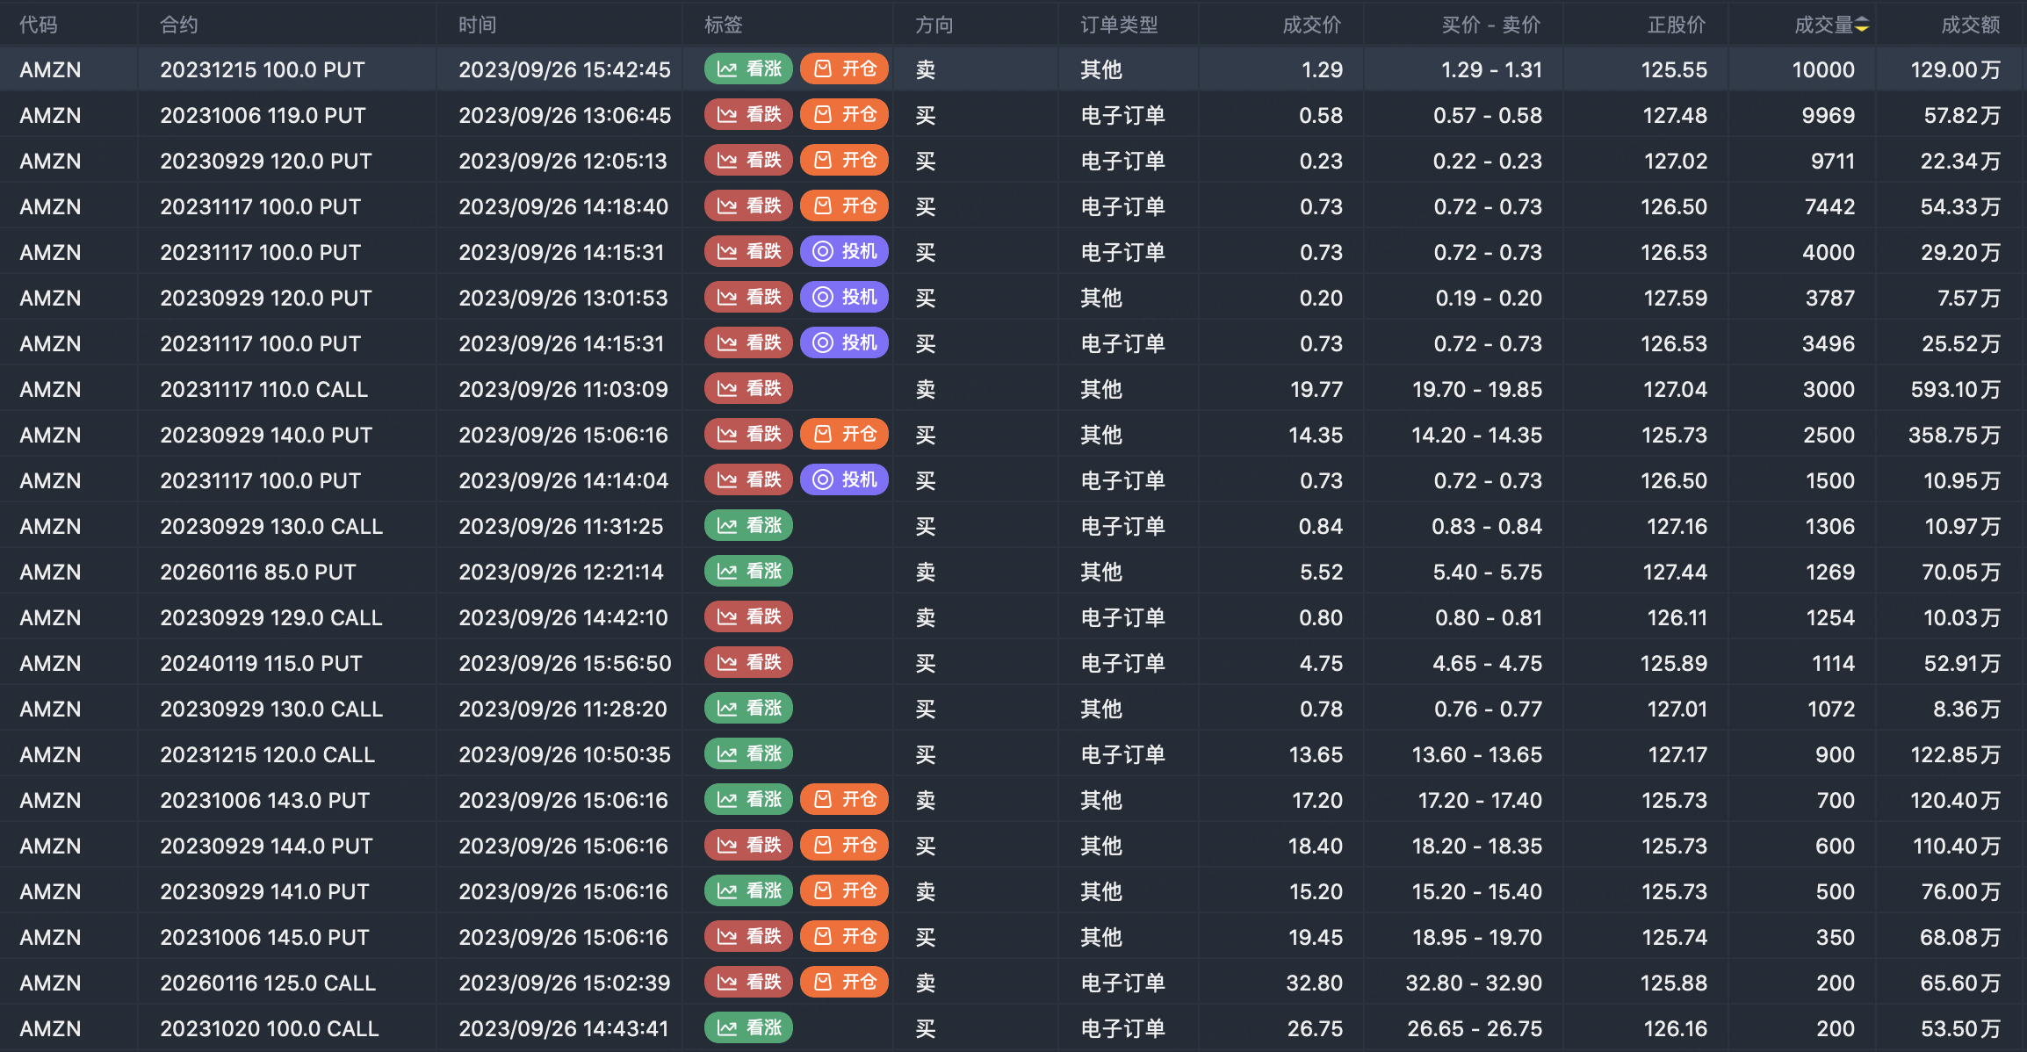Image resolution: width=2027 pixels, height=1052 pixels.
Task: Click 开仓 tag in 20230929 141.0 PUT row
Action: tap(844, 890)
